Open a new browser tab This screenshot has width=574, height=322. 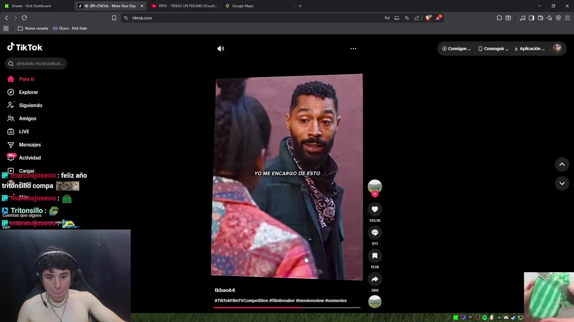(300, 6)
